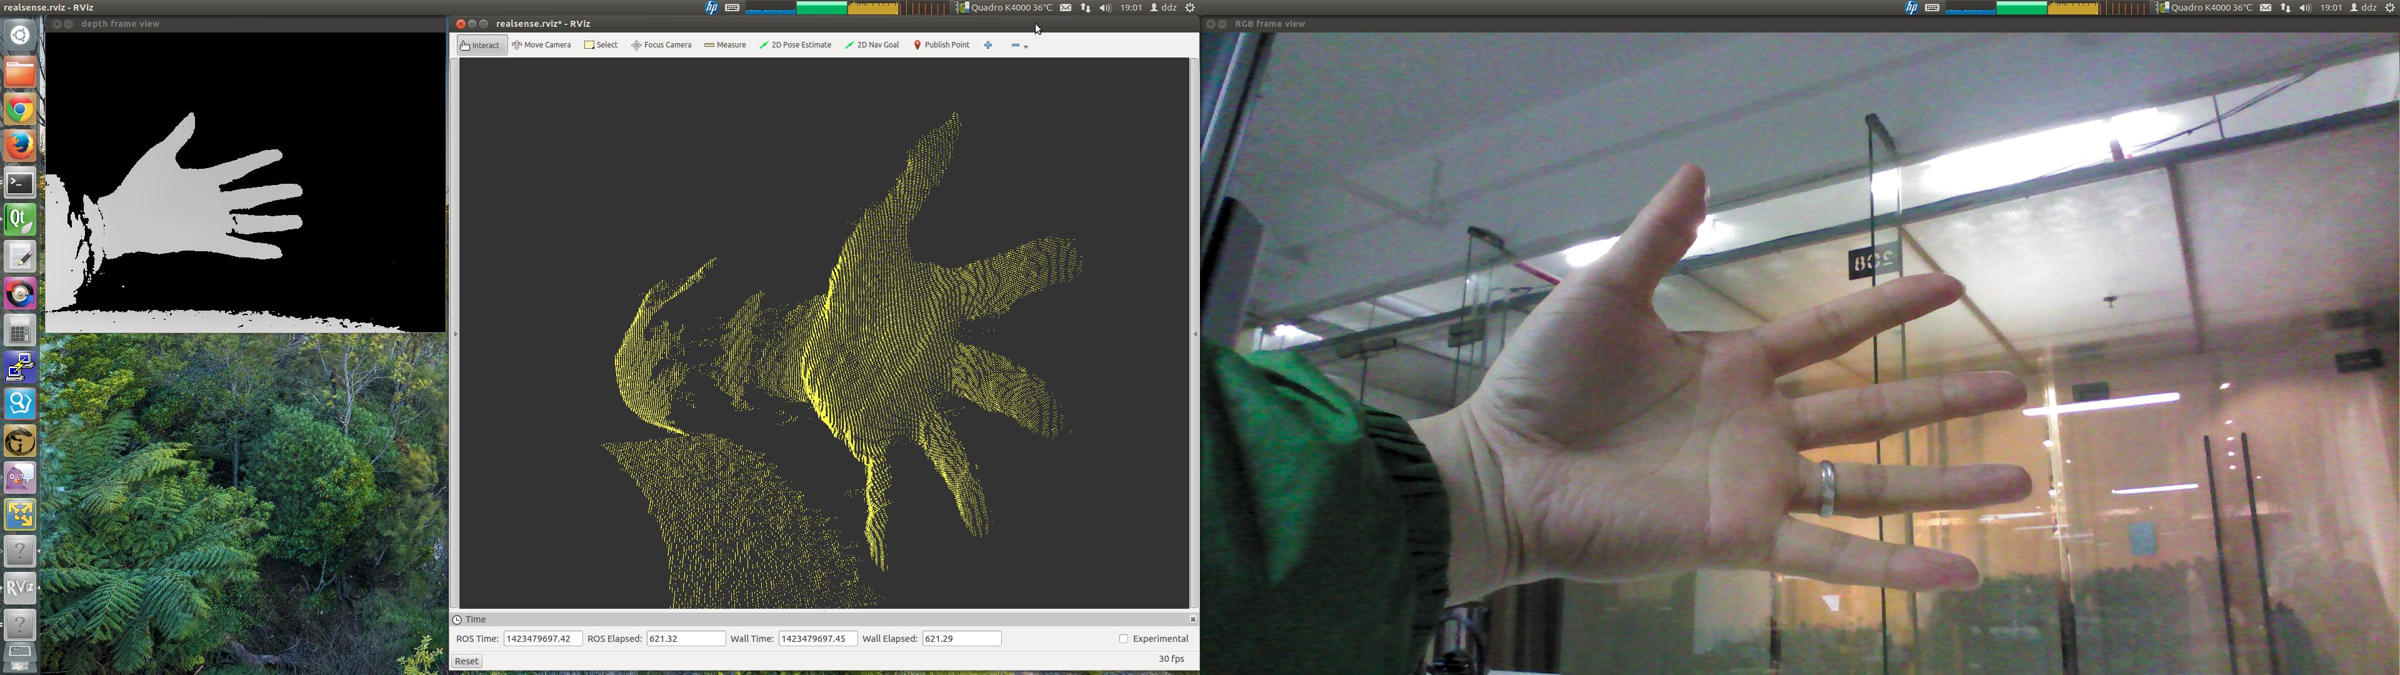Click the ROS Time field
This screenshot has height=675, width=2400.
[x=542, y=639]
